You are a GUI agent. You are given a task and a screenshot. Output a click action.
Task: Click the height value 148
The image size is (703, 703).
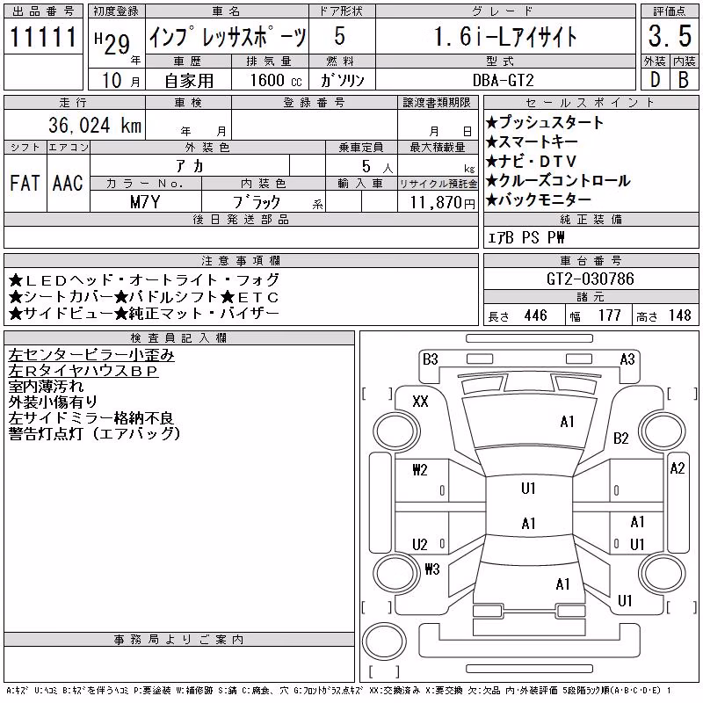coord(679,315)
